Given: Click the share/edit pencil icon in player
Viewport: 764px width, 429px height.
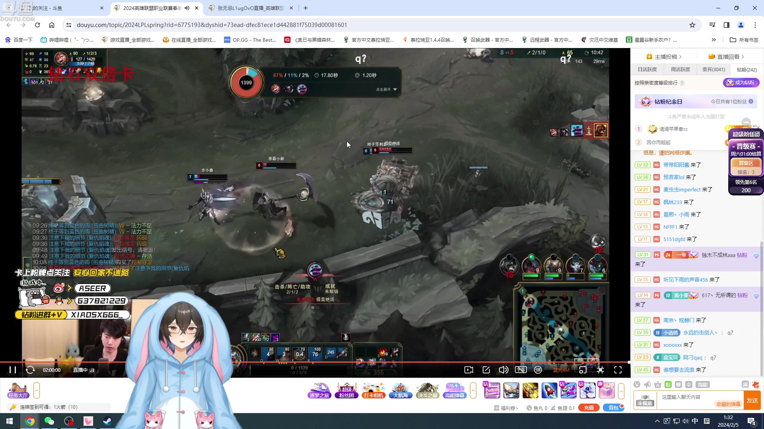Looking at the screenshot, I should click(486, 370).
